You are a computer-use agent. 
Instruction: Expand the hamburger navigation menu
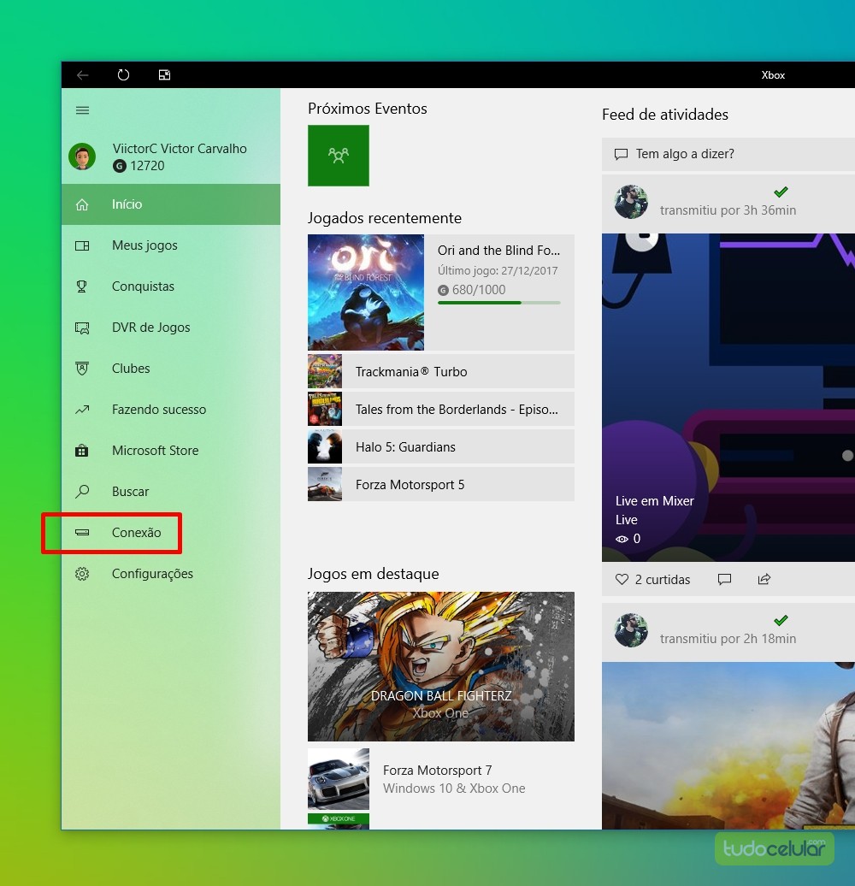tap(83, 110)
